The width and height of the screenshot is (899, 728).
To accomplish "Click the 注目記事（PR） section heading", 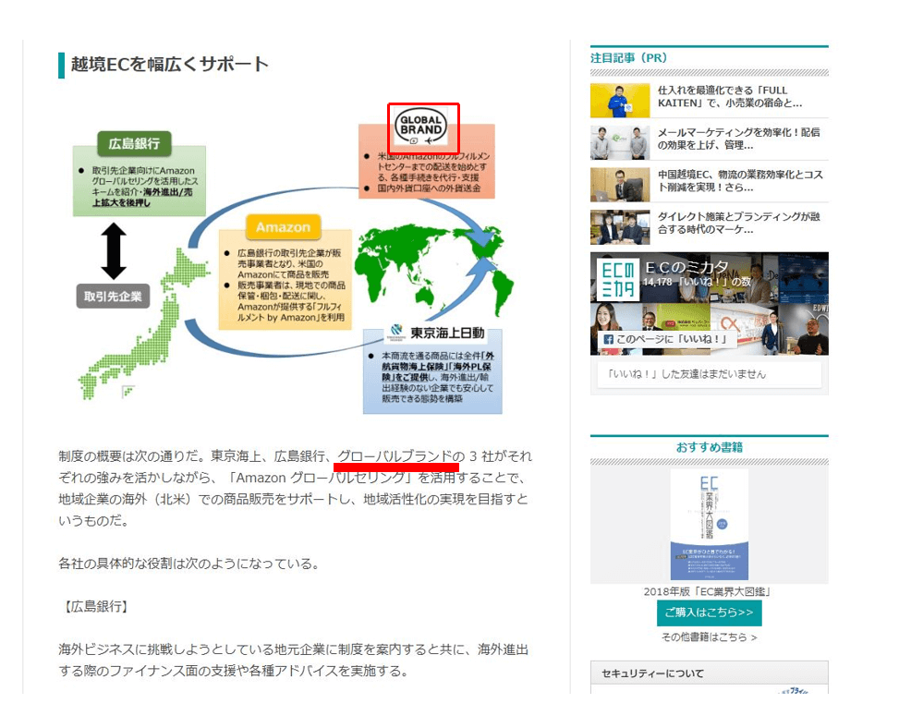I will [629, 58].
